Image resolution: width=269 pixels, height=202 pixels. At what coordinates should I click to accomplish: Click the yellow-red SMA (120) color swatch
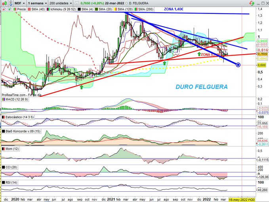115,9
